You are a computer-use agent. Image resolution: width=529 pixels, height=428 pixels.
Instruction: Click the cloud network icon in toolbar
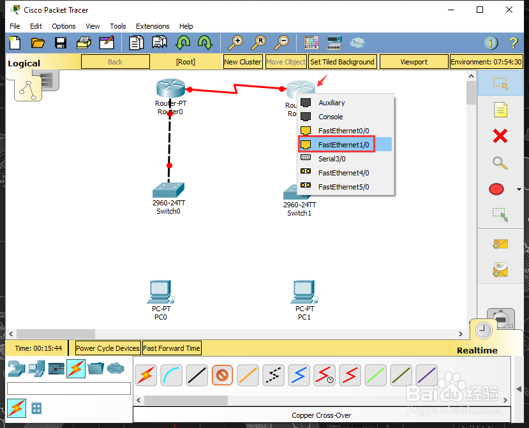pos(357,43)
